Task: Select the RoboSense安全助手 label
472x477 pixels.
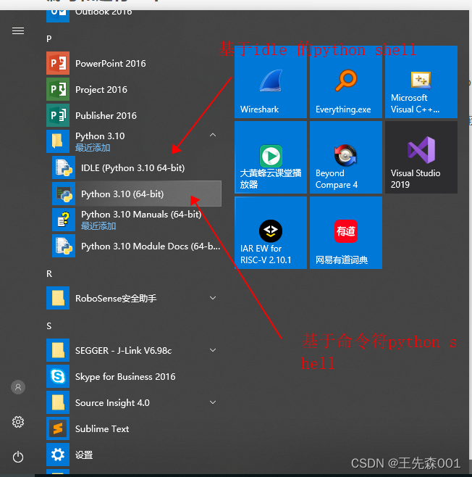Action: pos(116,298)
